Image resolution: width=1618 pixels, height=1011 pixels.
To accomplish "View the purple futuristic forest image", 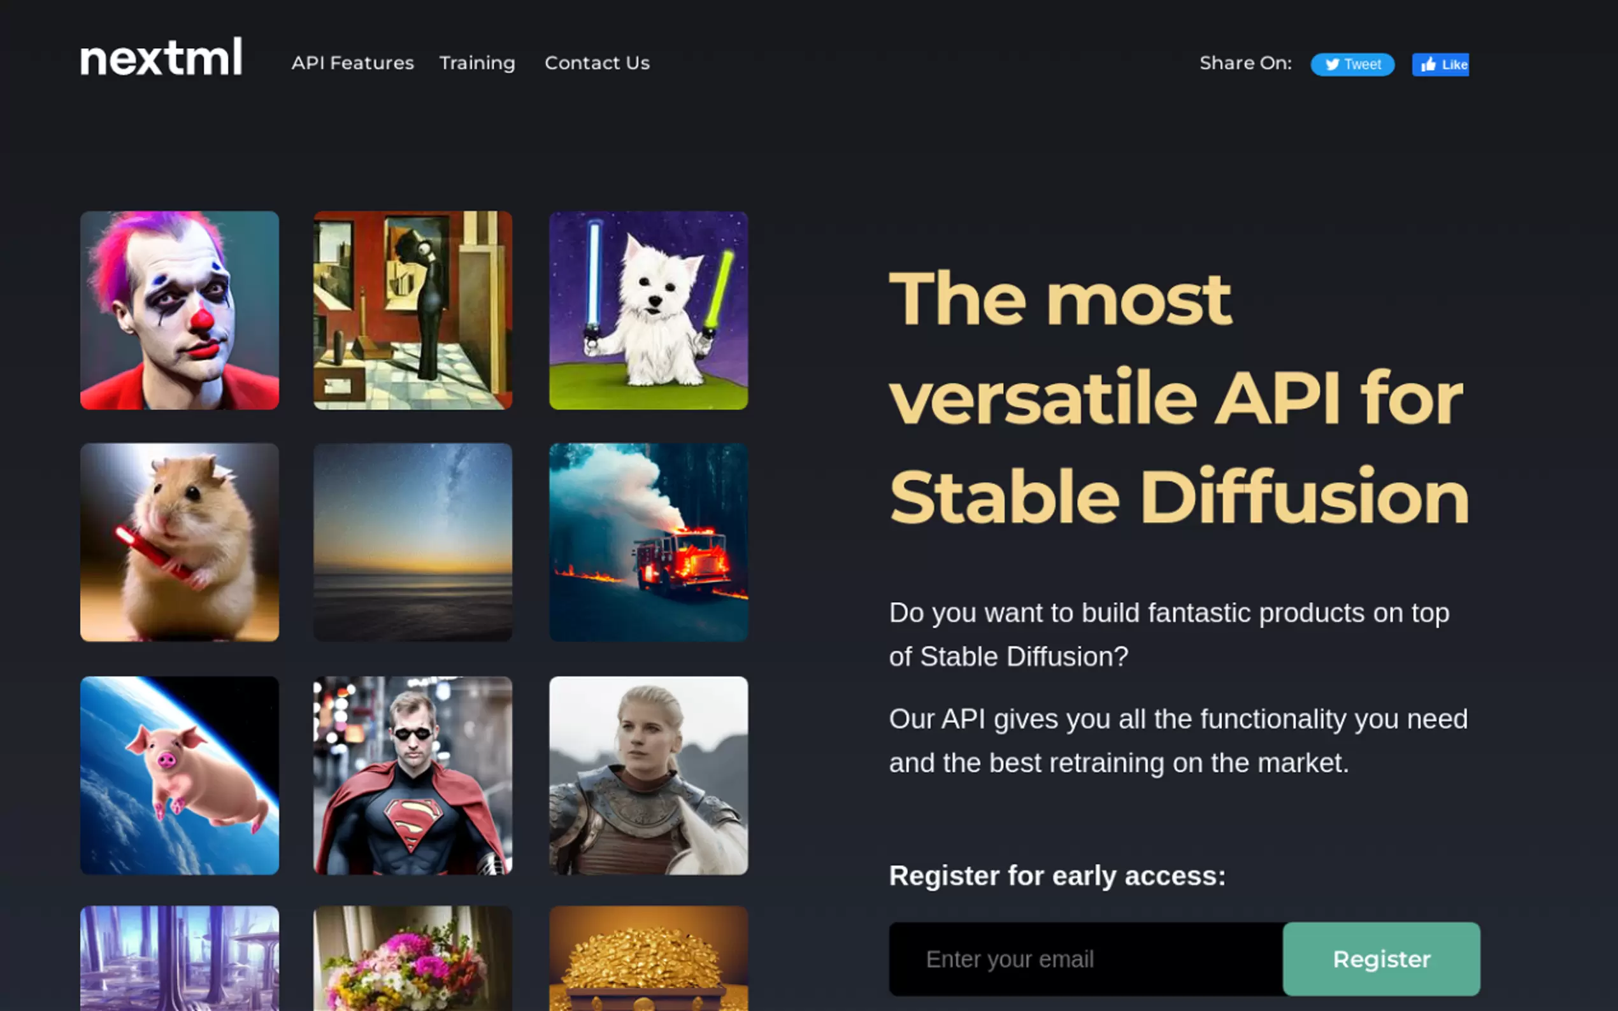I will [x=179, y=958].
